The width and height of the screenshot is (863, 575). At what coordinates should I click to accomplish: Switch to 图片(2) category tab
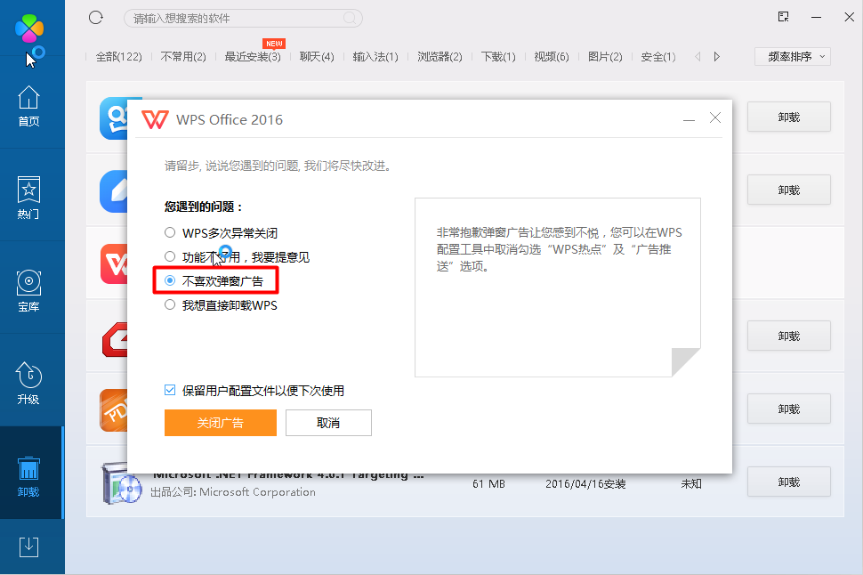click(x=605, y=57)
